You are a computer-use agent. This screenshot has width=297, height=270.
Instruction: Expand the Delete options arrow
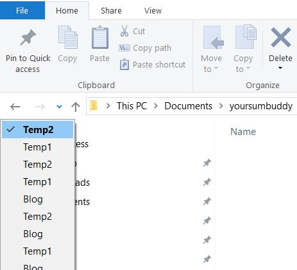coord(280,68)
